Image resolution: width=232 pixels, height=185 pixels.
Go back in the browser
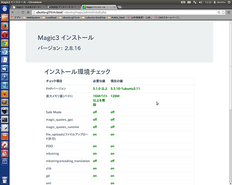tap(13, 12)
